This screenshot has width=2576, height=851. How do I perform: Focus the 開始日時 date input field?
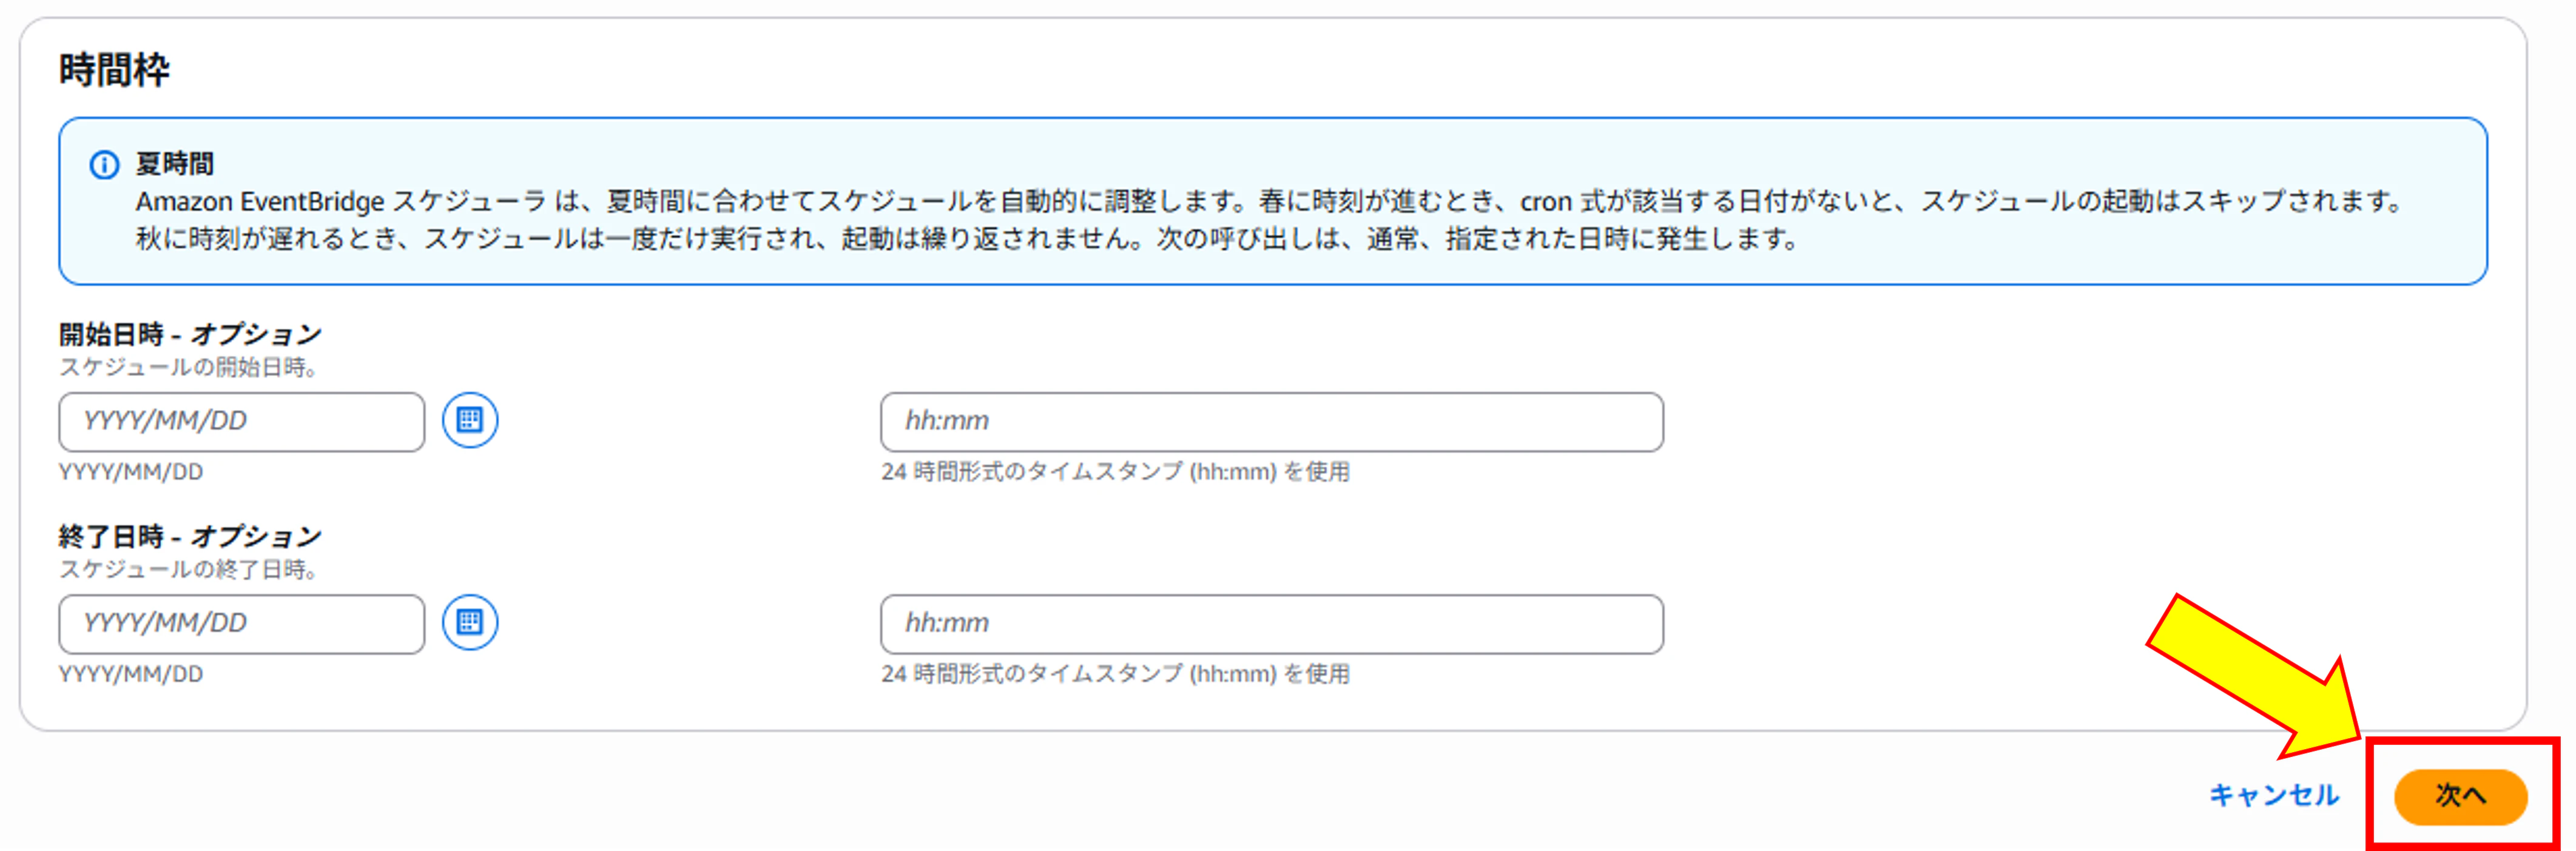(242, 421)
